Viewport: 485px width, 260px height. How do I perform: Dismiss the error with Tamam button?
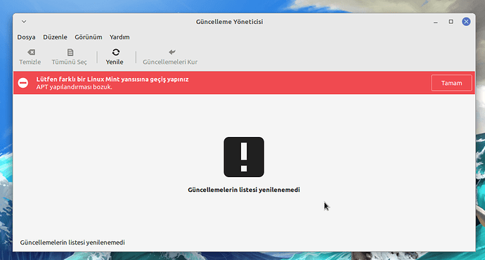(451, 83)
